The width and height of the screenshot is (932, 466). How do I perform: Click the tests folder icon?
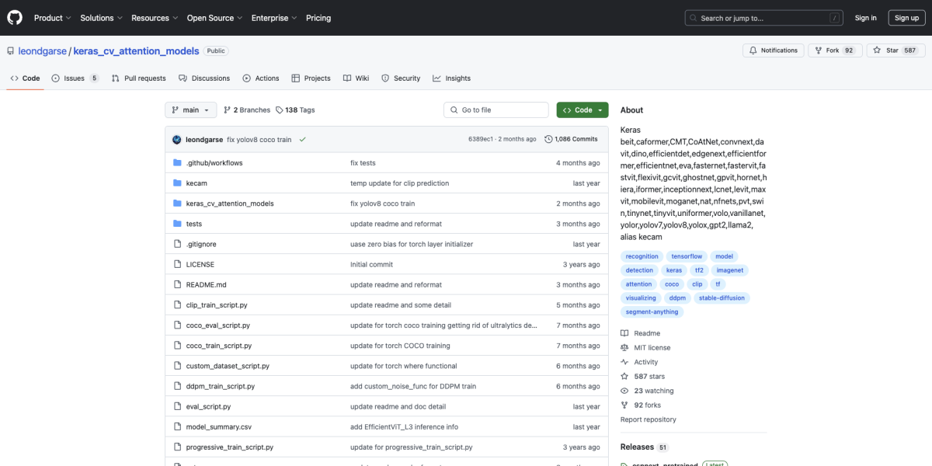[x=177, y=224]
